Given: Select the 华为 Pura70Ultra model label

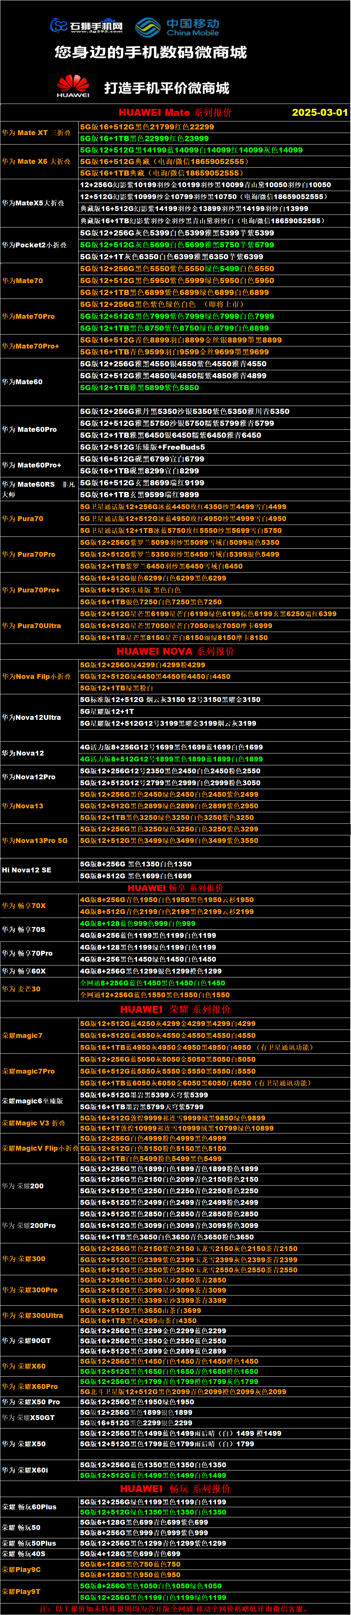Looking at the screenshot, I should point(31,626).
